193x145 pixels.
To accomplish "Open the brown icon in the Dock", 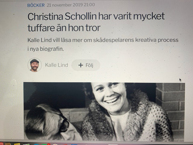I will click(x=8, y=144).
